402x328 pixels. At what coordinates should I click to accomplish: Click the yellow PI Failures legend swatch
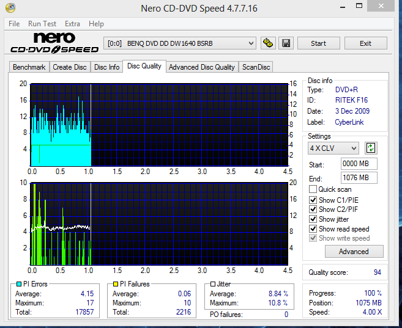[116, 284]
